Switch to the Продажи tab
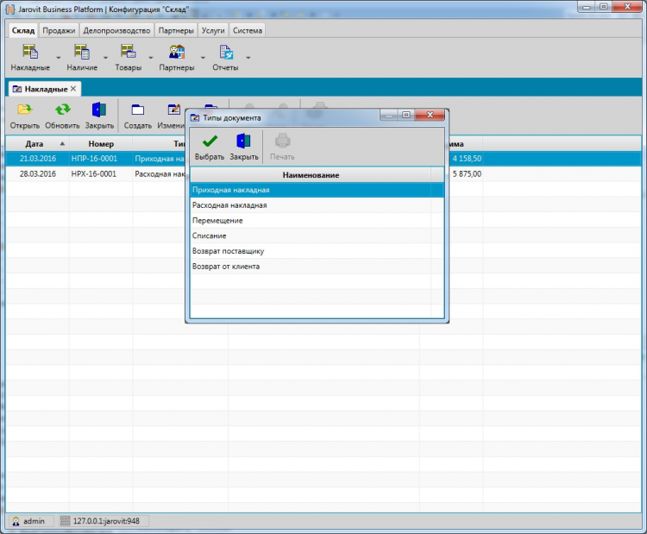The image size is (647, 534). coord(59,30)
